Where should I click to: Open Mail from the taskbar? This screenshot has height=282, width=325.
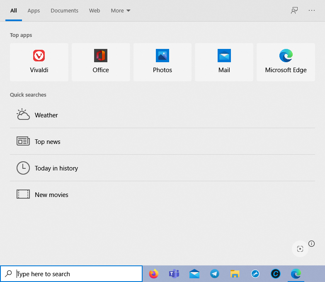[194, 274]
